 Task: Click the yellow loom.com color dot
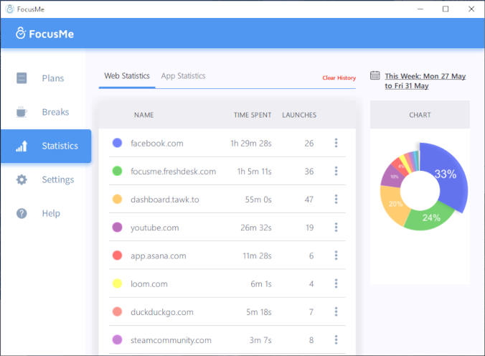click(117, 284)
